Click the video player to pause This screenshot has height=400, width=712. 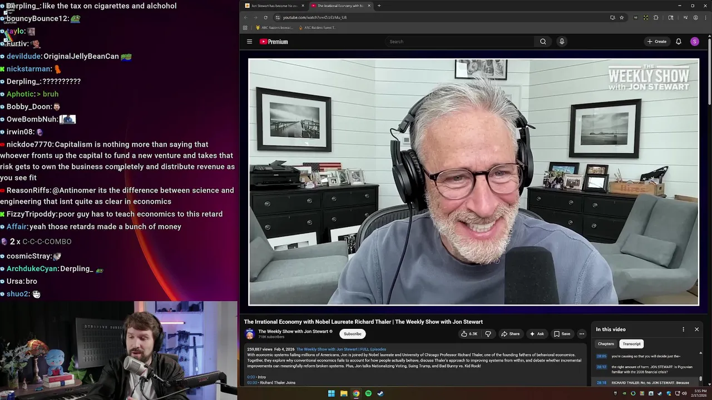473,182
